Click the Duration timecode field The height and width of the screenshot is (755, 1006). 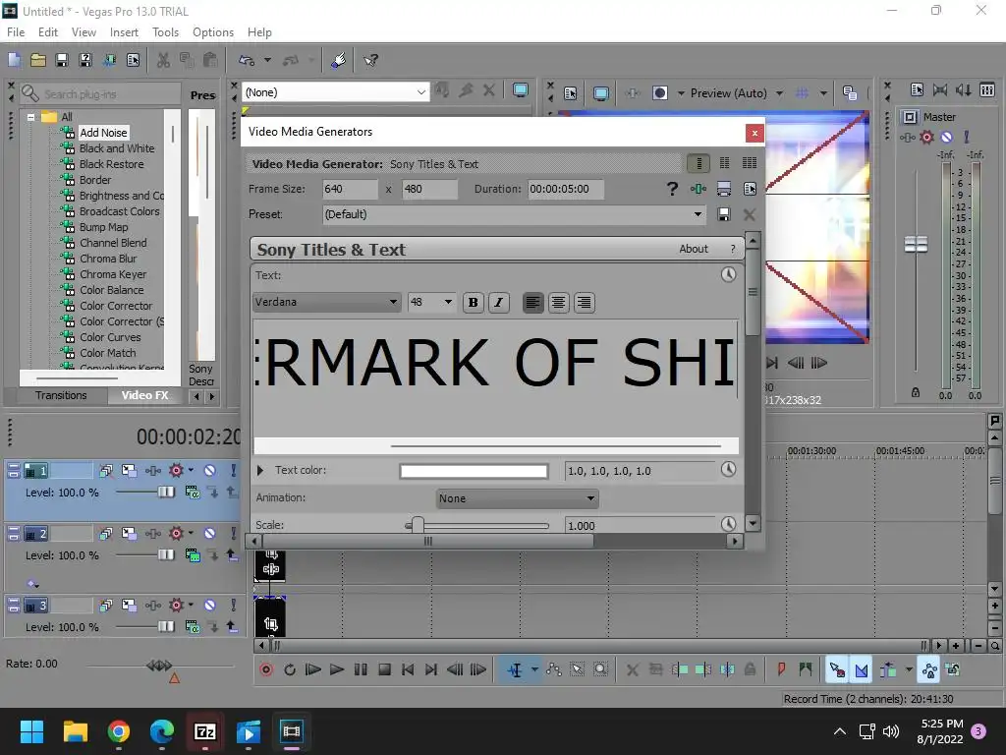[565, 189]
